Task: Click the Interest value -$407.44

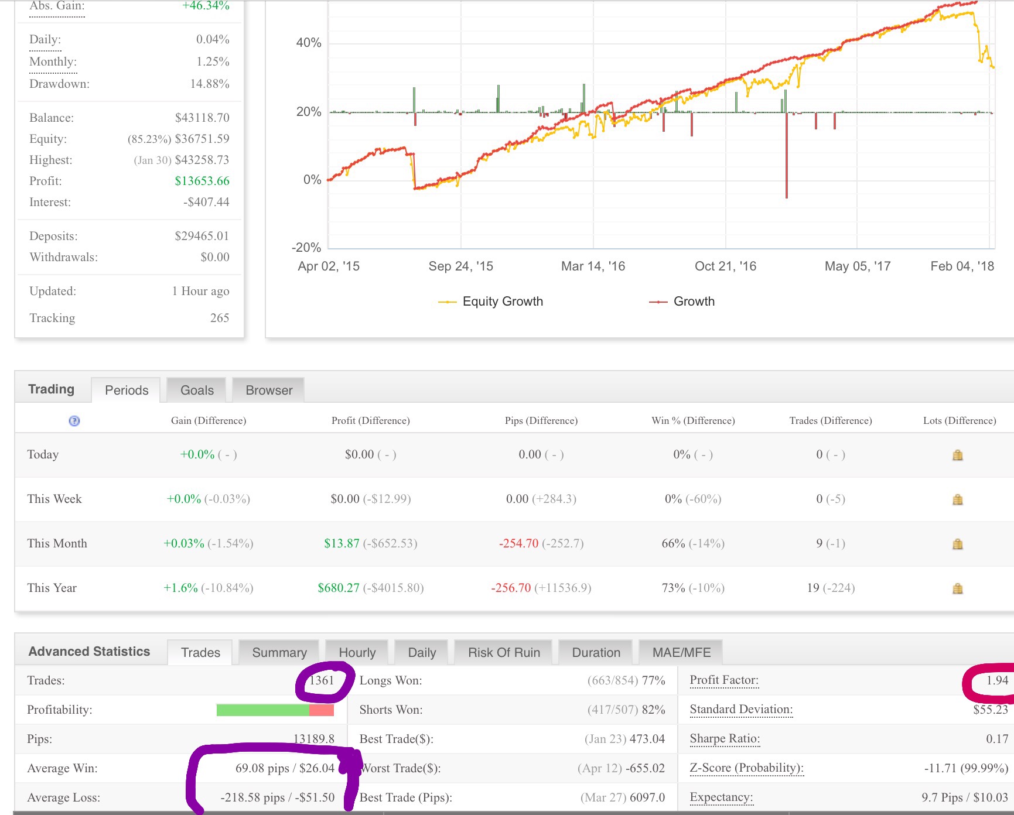Action: (x=206, y=202)
